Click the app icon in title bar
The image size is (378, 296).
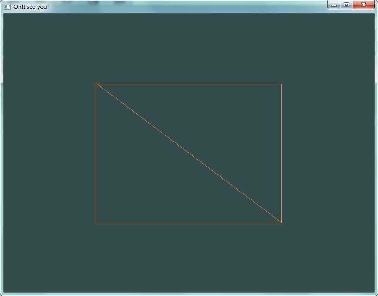(7, 7)
